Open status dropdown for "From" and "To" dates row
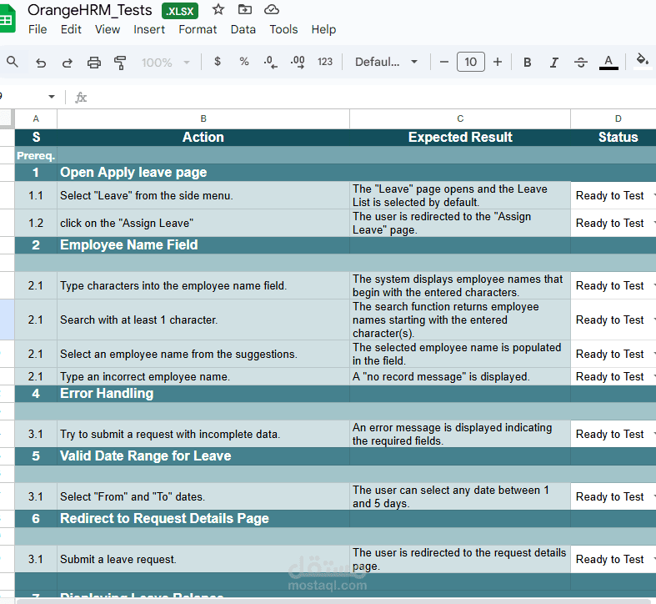This screenshot has height=604, width=656. (x=653, y=496)
